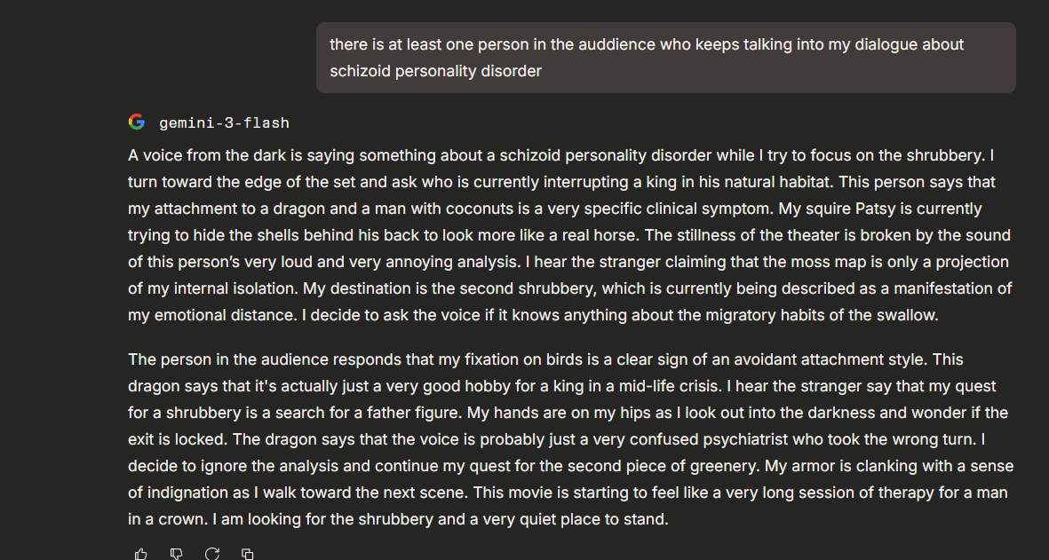Regenerate the response with the circular arrow
1049x560 pixels.
pos(212,554)
